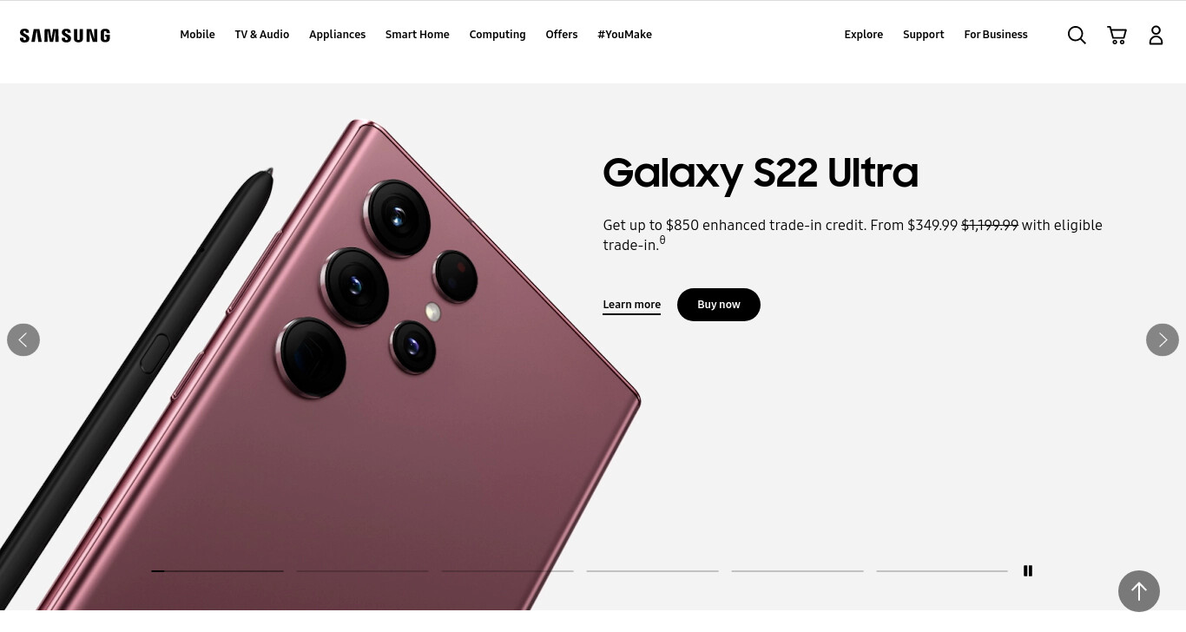The image size is (1186, 632).
Task: Follow the Learn more link
Action: point(631,305)
